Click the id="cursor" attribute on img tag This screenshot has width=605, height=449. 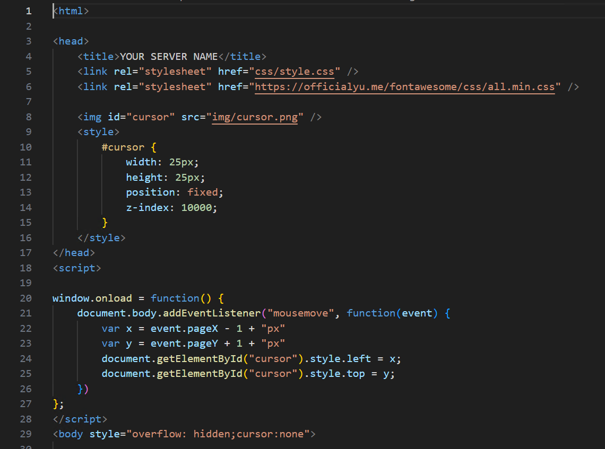click(x=141, y=117)
